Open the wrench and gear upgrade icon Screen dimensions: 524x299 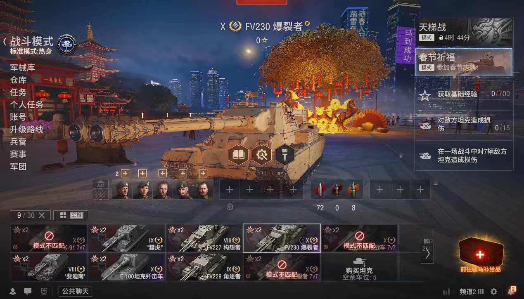[261, 154]
